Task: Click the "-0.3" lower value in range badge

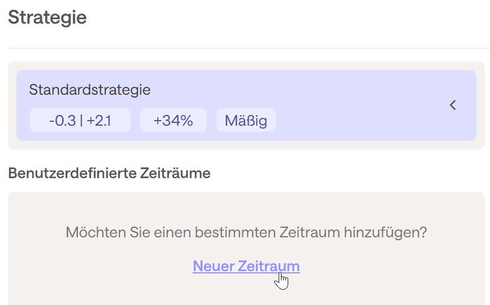Action: [x=62, y=121]
